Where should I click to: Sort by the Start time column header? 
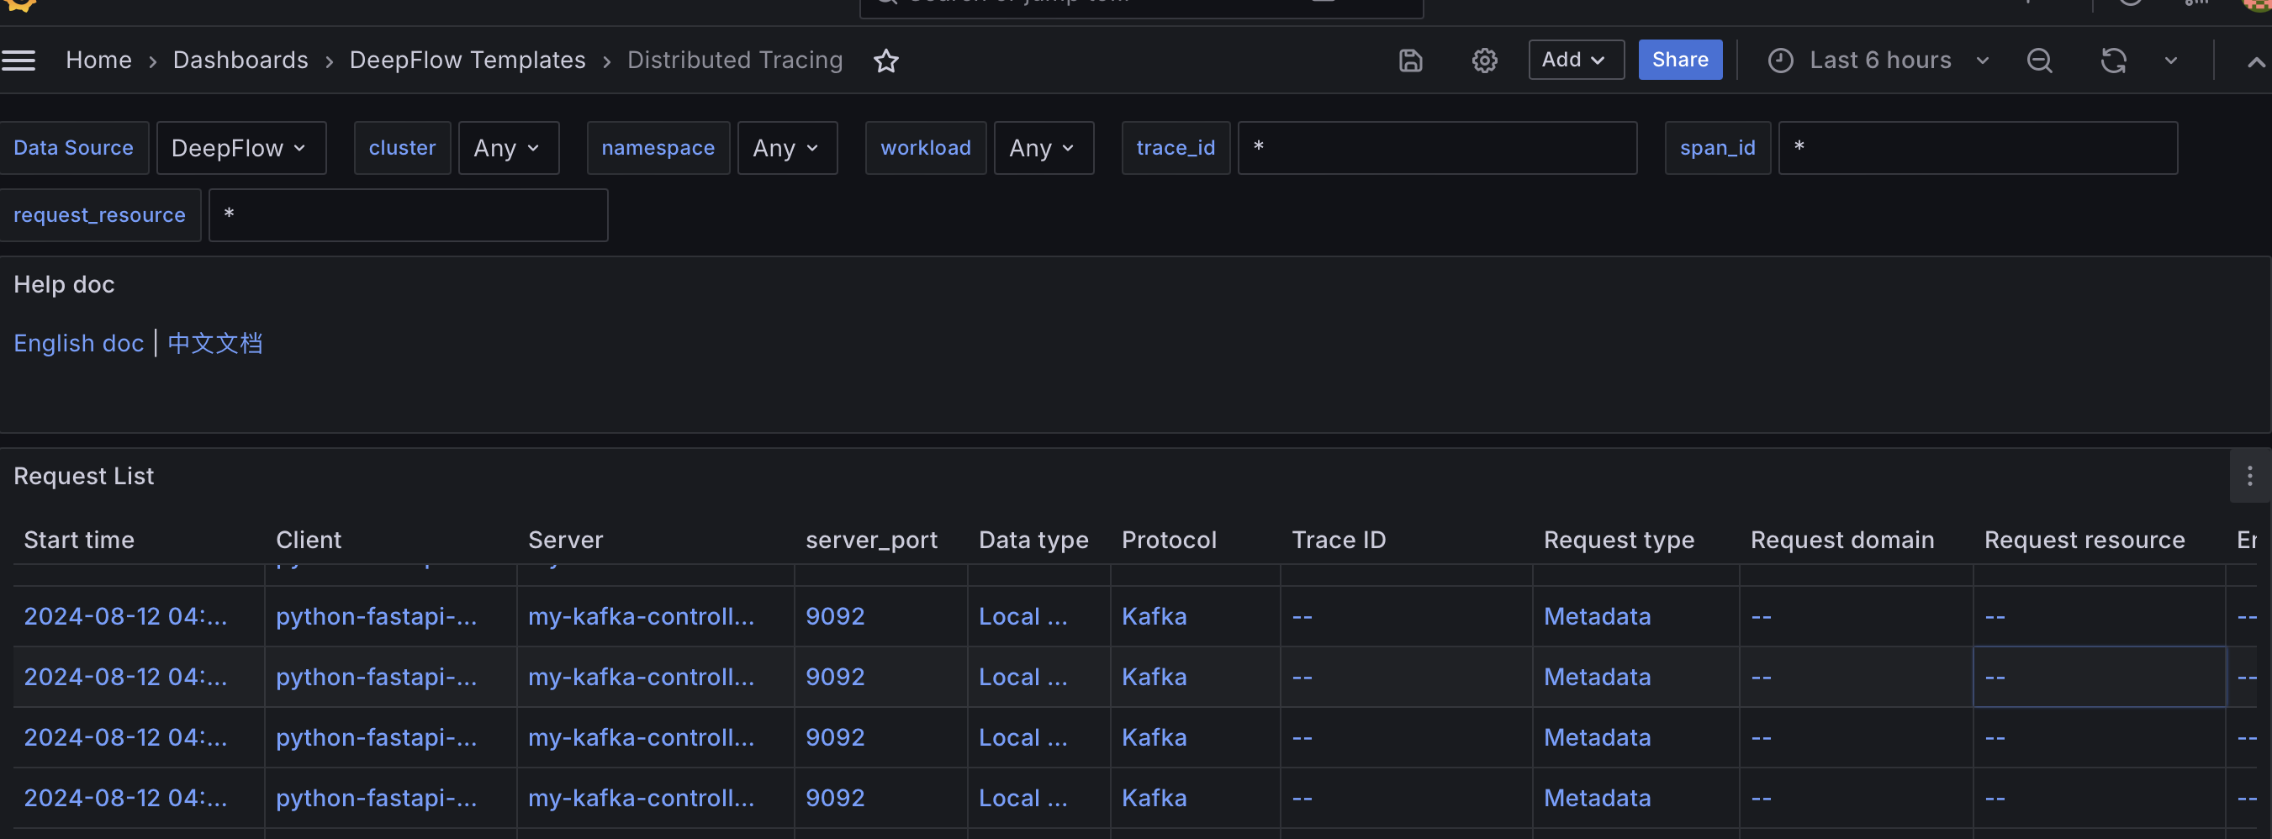point(79,540)
